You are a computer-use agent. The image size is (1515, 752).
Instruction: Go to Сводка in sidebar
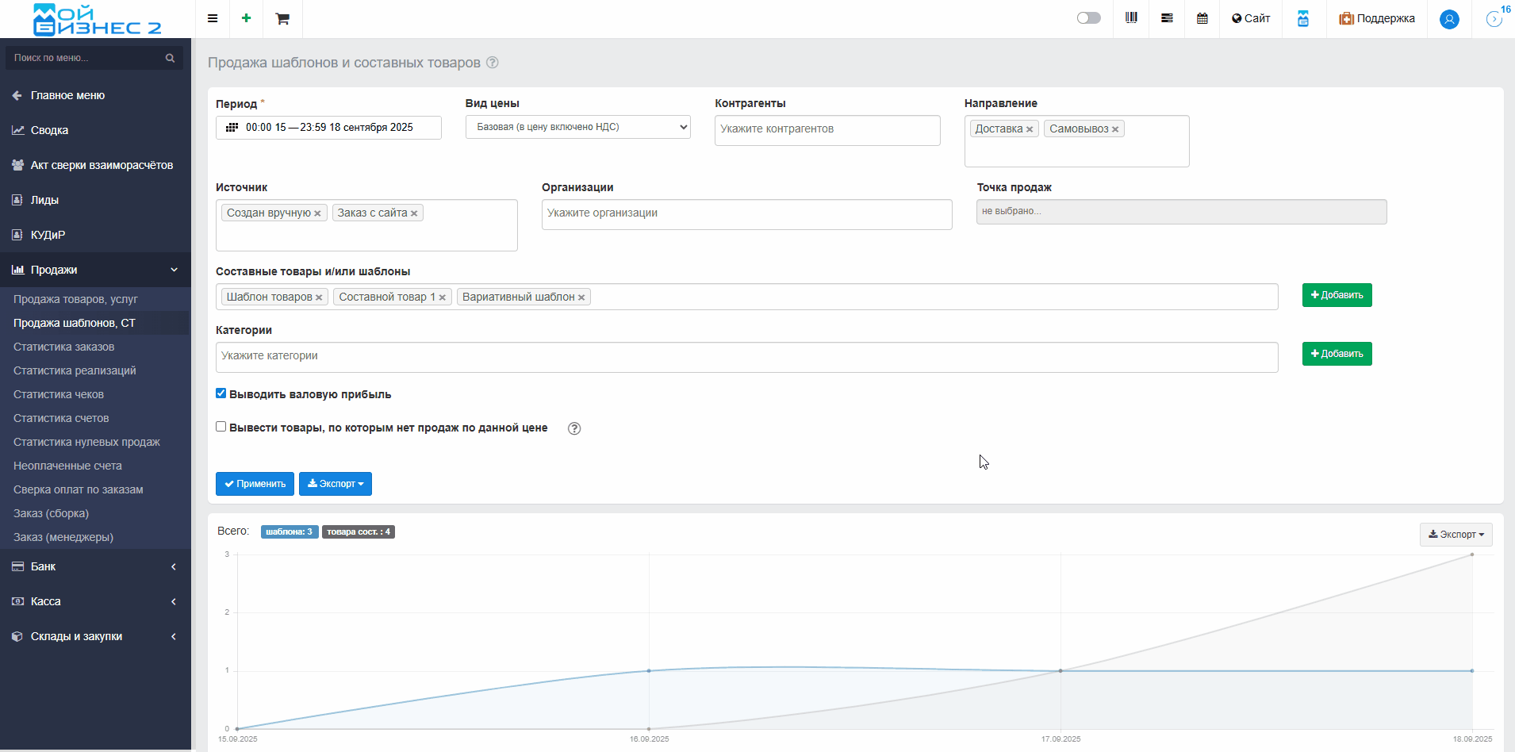point(49,130)
